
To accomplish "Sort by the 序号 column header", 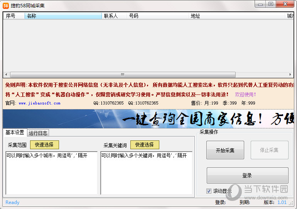I will 14,16.
